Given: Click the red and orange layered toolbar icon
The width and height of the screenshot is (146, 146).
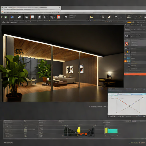Looking at the screenshot, I should pyautogui.click(x=58, y=17).
